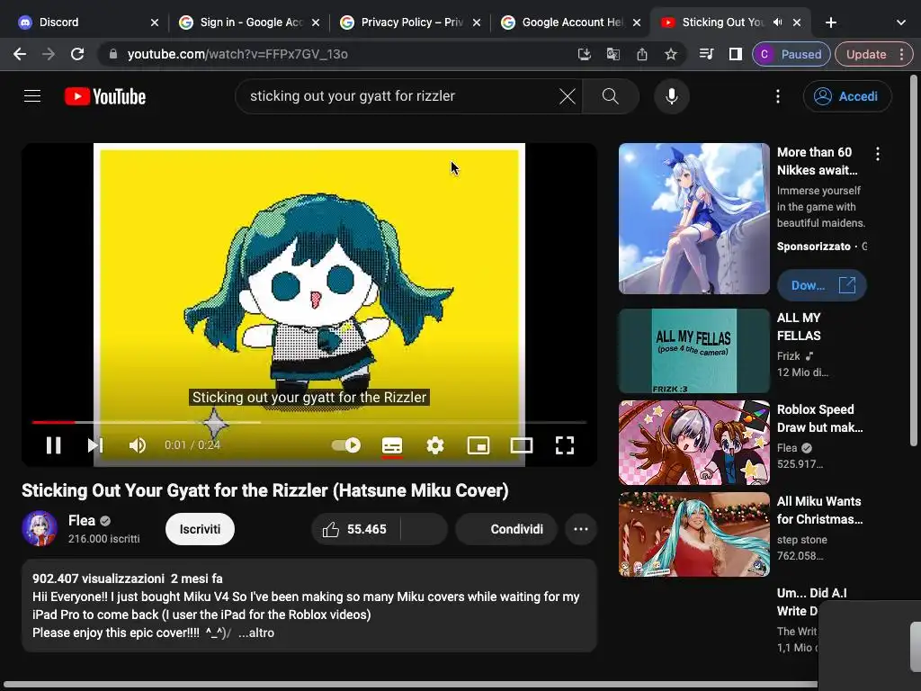Click the Chrome Update button

point(873,54)
